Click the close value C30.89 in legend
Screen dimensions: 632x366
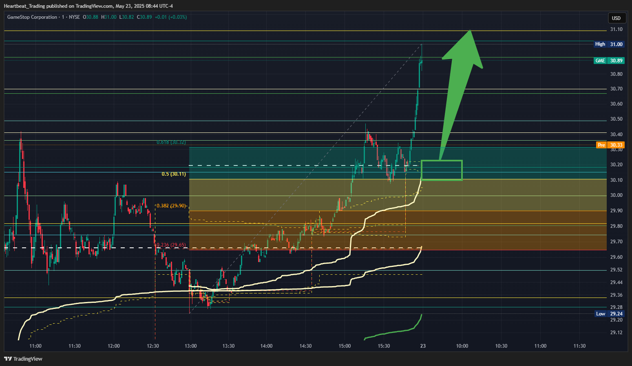pos(144,17)
